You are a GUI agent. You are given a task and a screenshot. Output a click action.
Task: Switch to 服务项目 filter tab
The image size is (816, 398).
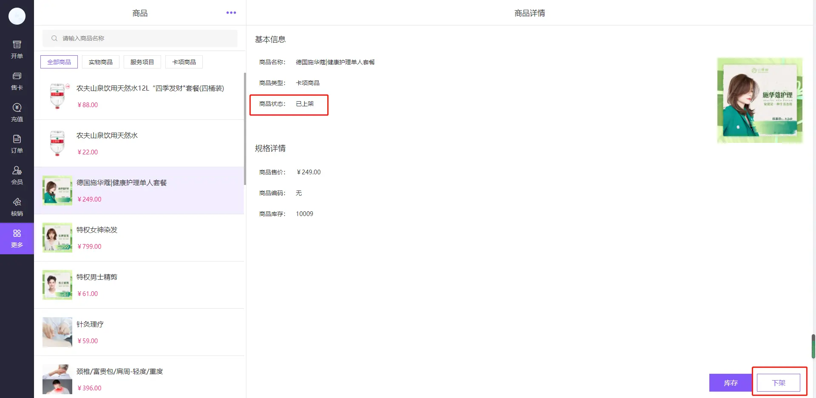coord(142,62)
